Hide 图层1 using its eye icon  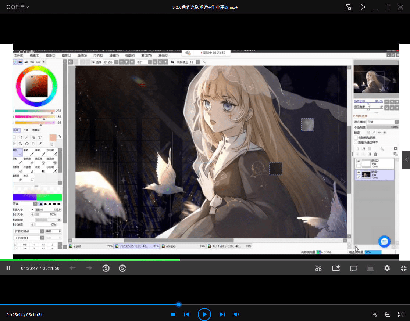pyautogui.click(x=359, y=172)
